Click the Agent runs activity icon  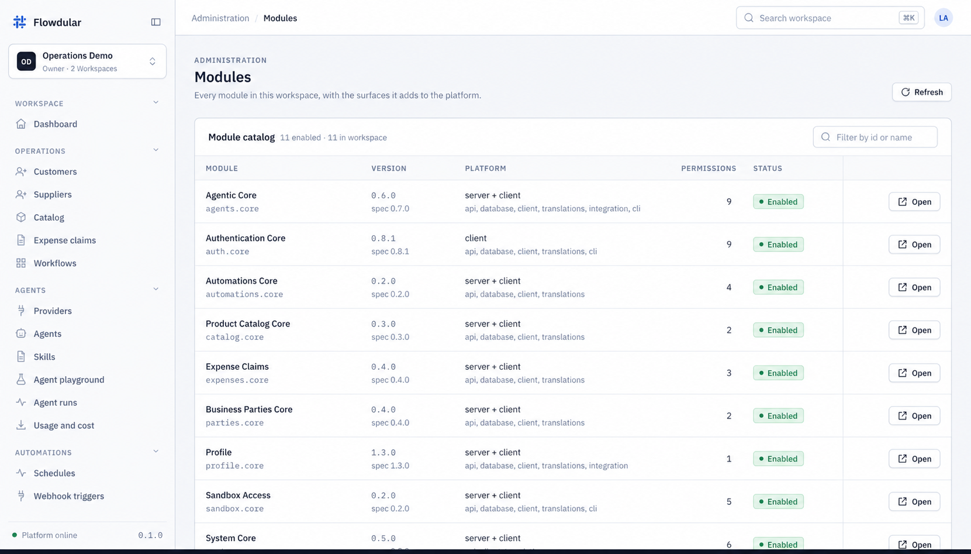[21, 402]
